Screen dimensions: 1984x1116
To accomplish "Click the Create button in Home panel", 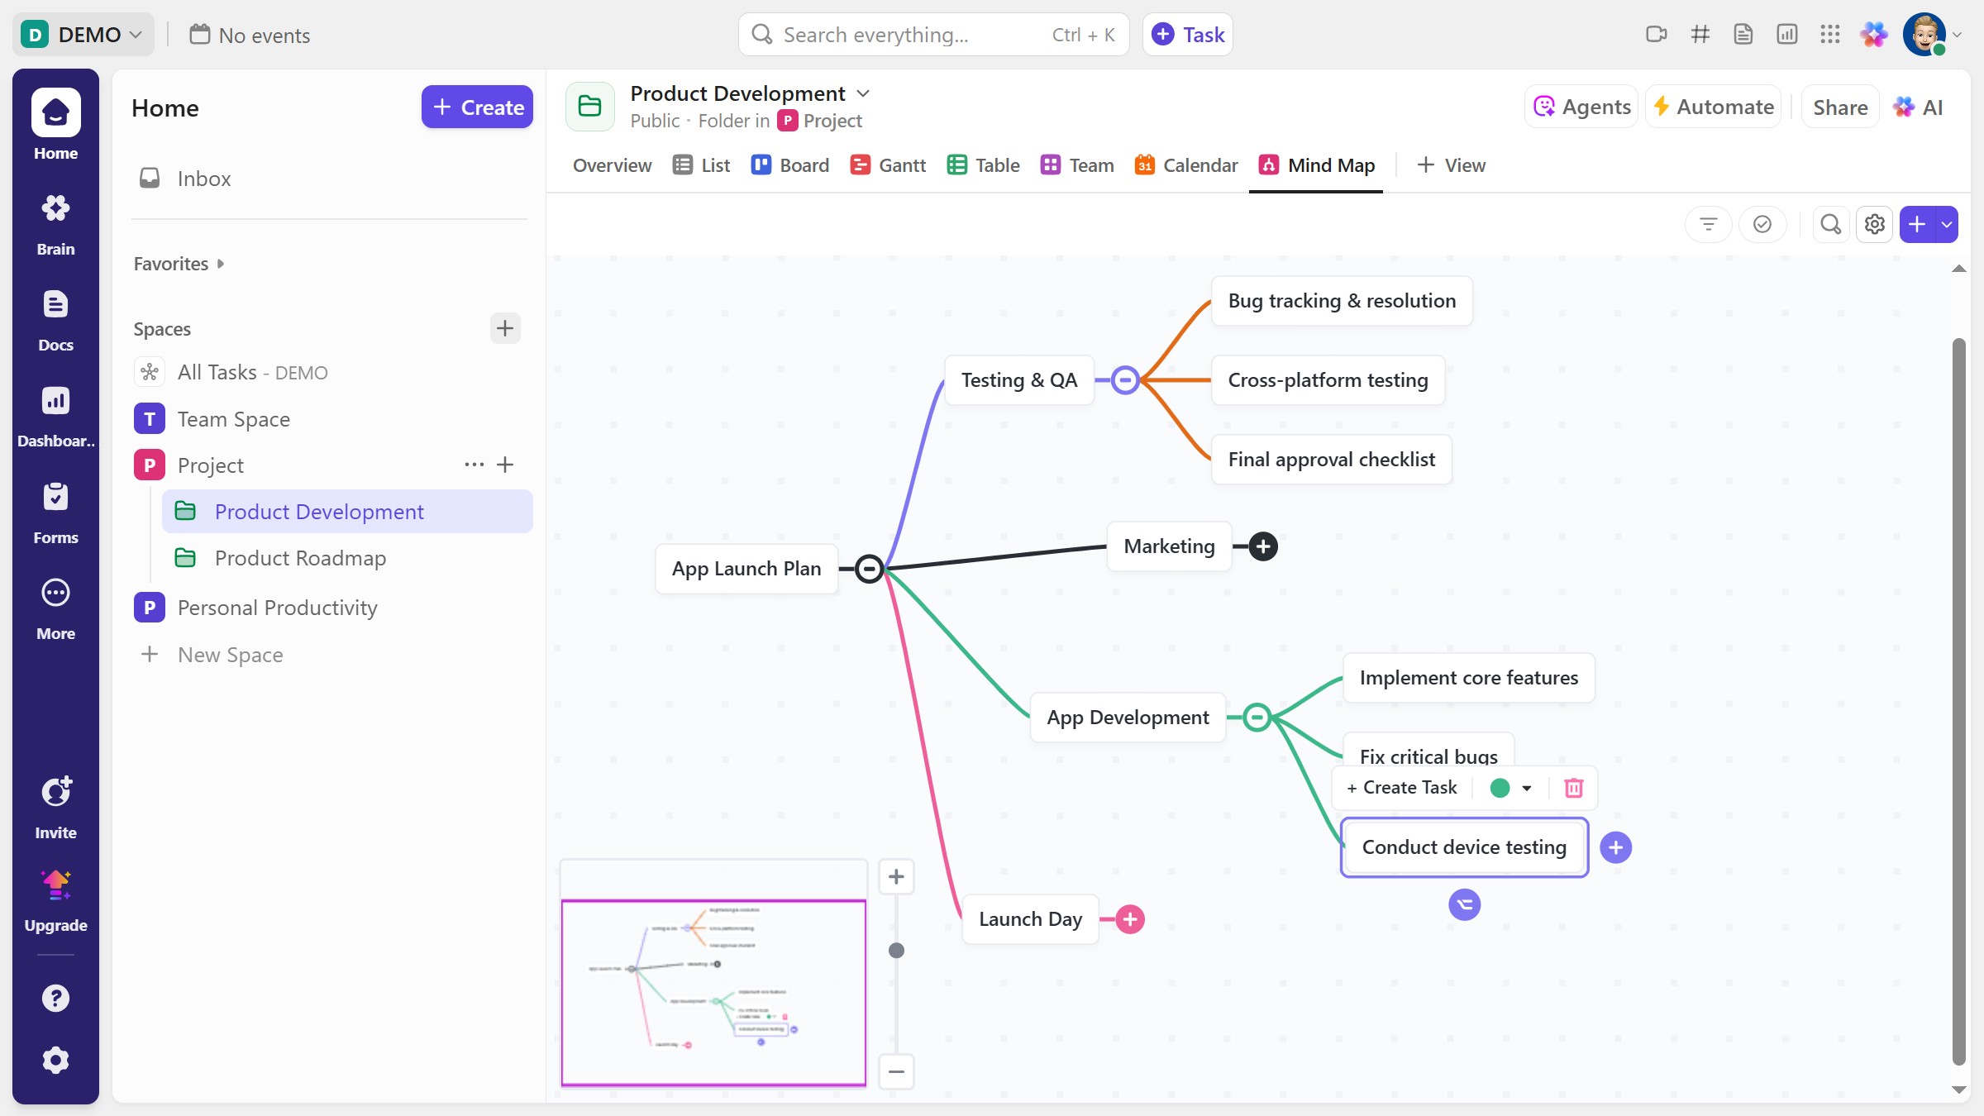I will point(477,107).
